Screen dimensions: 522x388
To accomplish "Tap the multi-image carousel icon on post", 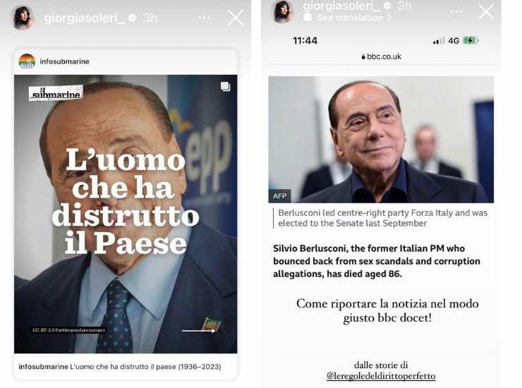I will (226, 86).
